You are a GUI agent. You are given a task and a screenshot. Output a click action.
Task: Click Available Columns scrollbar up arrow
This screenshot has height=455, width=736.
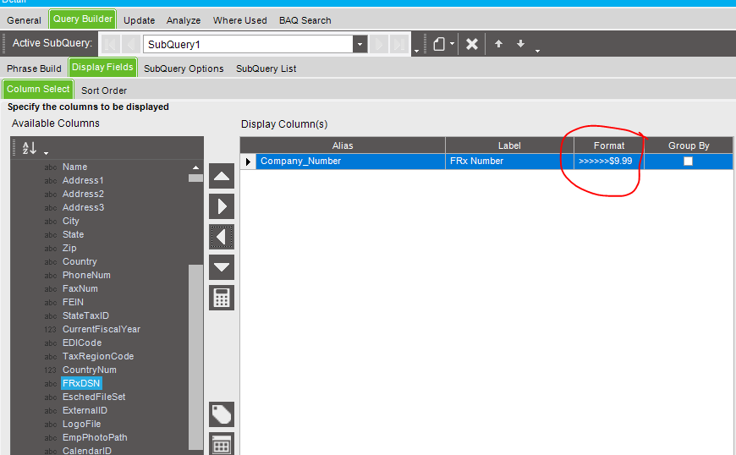click(x=195, y=167)
